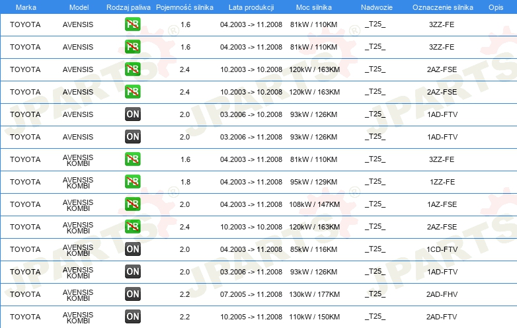Screen dimensions: 517x328
Task: Click the Moc silnika column header
Action: tap(314, 7)
